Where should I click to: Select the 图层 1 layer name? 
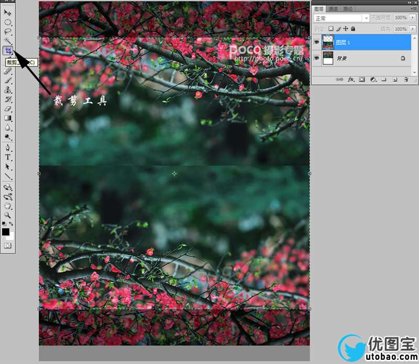tap(343, 42)
